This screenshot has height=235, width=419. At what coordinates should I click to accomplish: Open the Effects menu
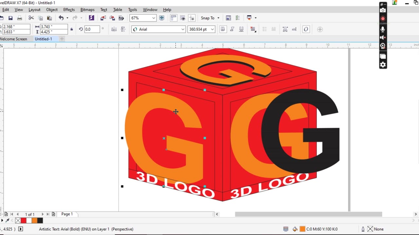point(69,10)
